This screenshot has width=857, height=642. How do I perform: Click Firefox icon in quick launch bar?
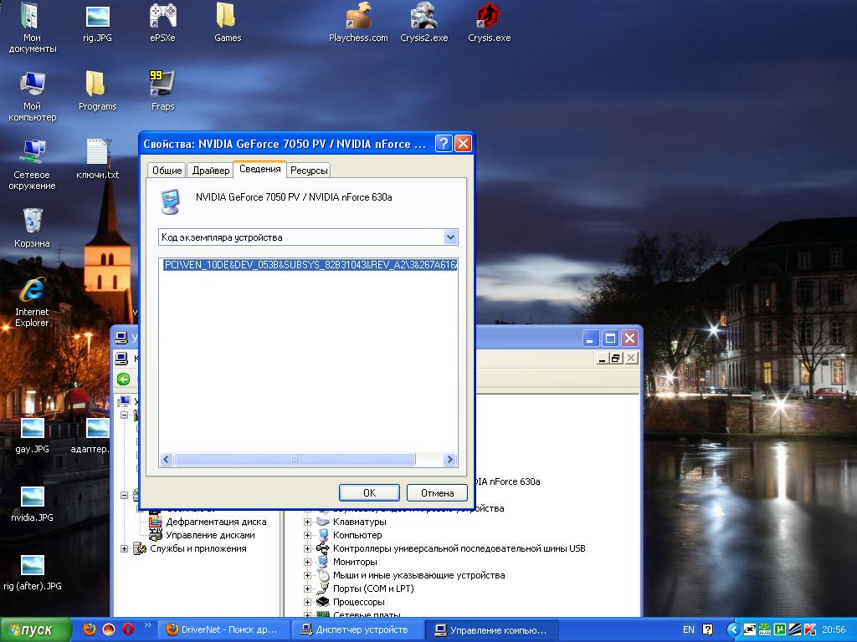(x=90, y=629)
